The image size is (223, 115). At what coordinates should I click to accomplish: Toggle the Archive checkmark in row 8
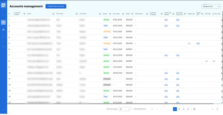pos(214,61)
